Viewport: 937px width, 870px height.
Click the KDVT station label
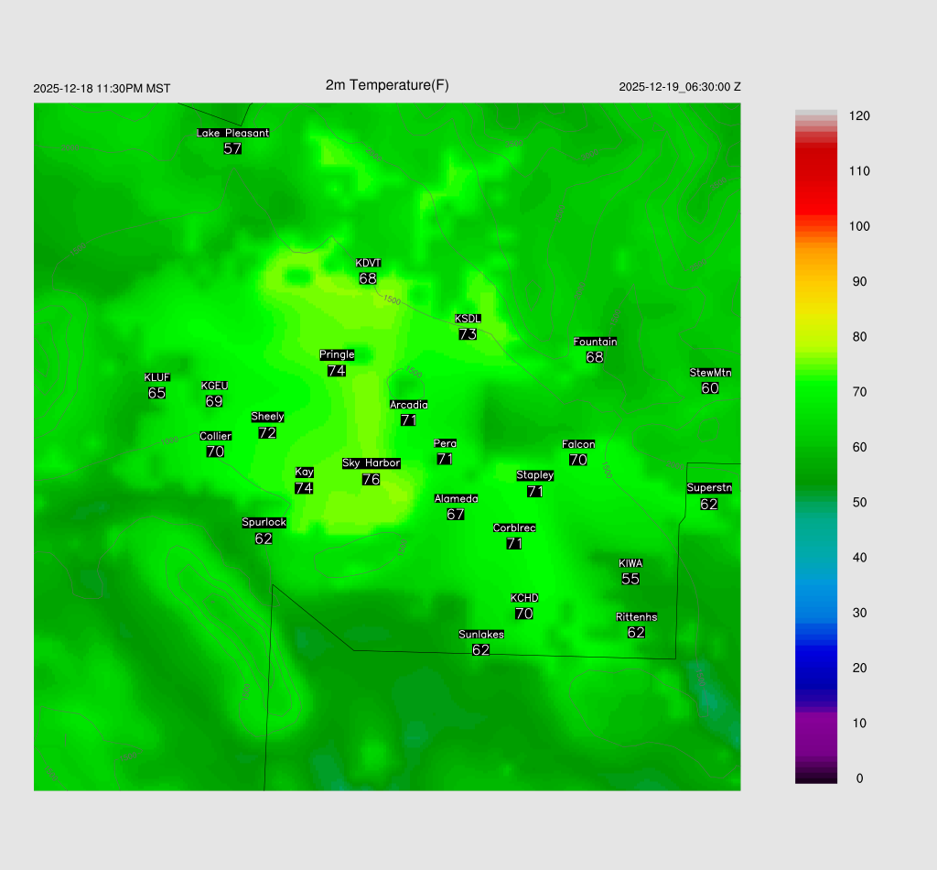pyautogui.click(x=368, y=264)
